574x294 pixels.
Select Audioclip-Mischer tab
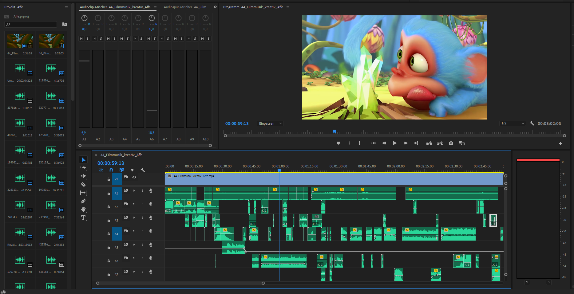tap(115, 7)
